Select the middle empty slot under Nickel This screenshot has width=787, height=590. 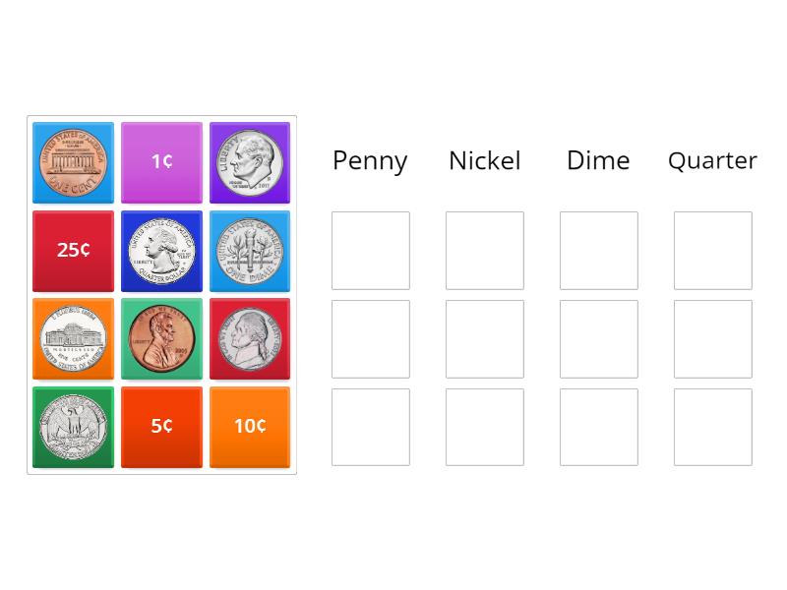tap(485, 339)
